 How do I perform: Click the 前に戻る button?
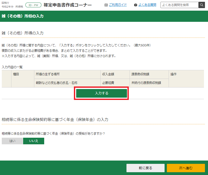(145, 168)
